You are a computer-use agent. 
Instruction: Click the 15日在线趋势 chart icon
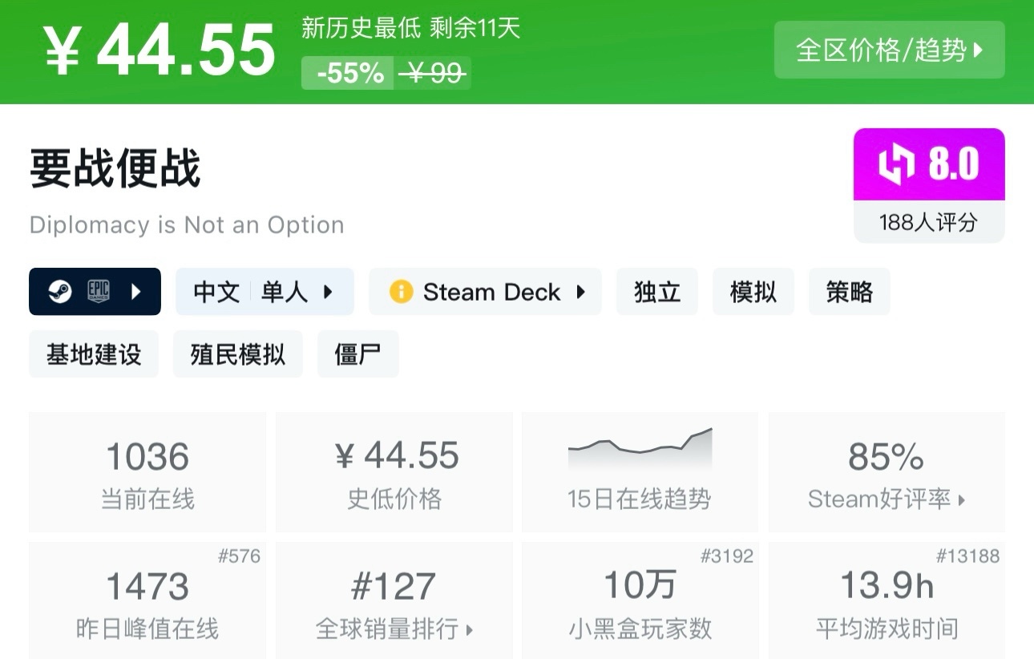pyautogui.click(x=639, y=451)
